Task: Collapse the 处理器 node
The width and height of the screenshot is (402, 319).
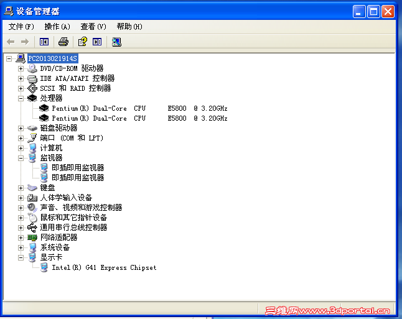Action: pos(21,98)
